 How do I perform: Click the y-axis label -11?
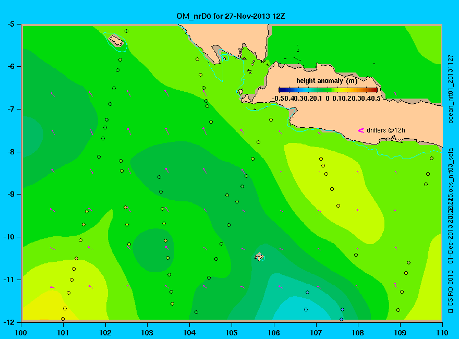pos(8,280)
